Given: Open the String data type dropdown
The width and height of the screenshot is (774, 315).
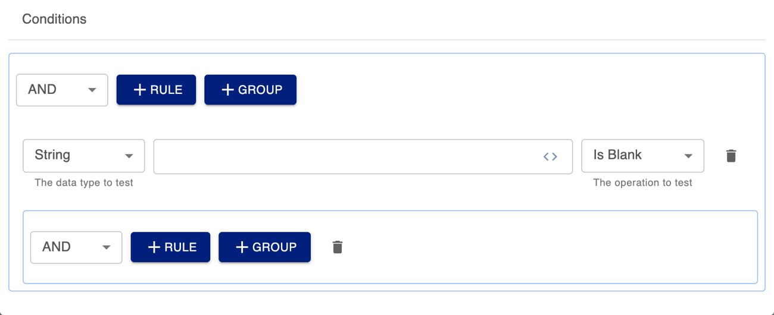Looking at the screenshot, I should pyautogui.click(x=83, y=156).
